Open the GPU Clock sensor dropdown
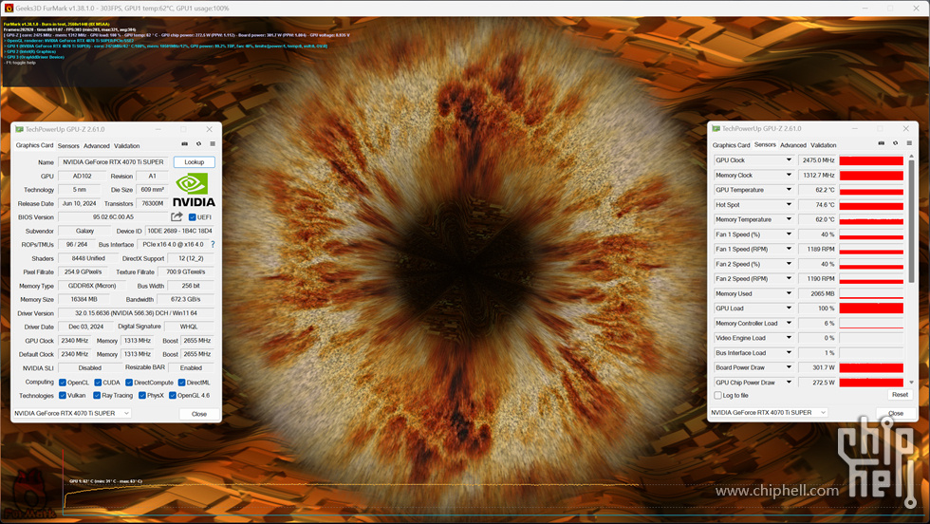The image size is (930, 524). click(789, 160)
